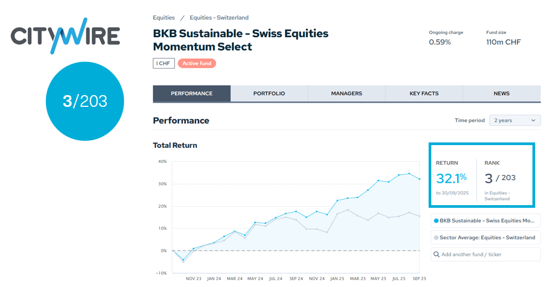
Task: Follow the Equities breadcrumb link
Action: click(x=163, y=18)
